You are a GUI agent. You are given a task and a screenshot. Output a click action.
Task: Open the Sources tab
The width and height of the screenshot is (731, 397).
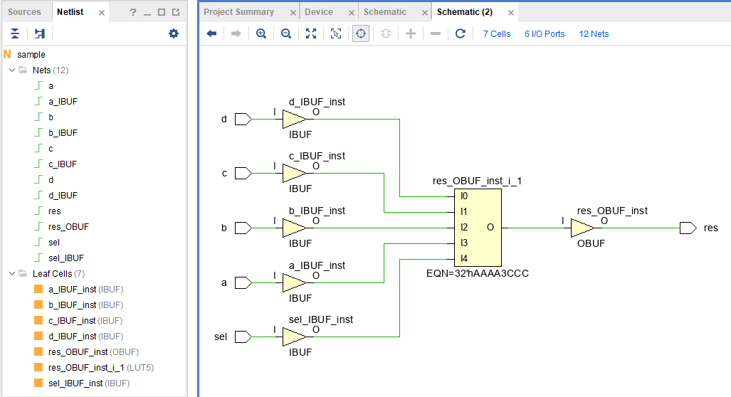(24, 12)
